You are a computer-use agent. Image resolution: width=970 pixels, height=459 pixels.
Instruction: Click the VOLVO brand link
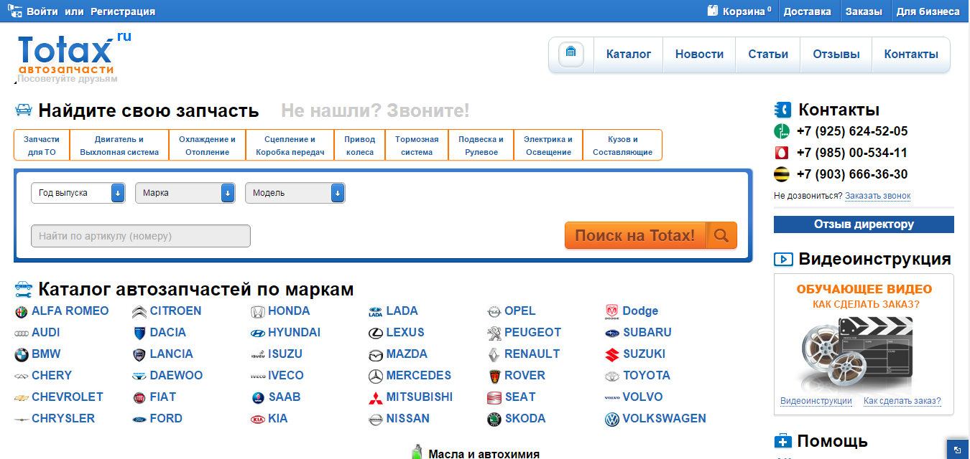tap(642, 397)
